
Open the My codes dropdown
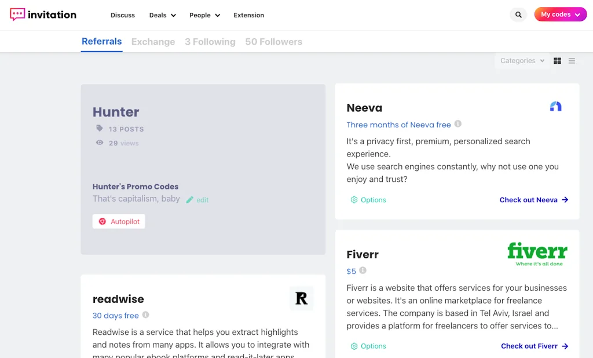[560, 14]
